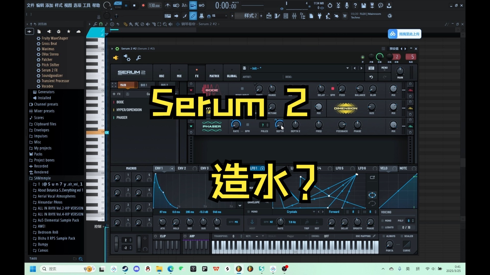Switch to the MATRIX tab
Screen dimensions: 490x275
214,73
